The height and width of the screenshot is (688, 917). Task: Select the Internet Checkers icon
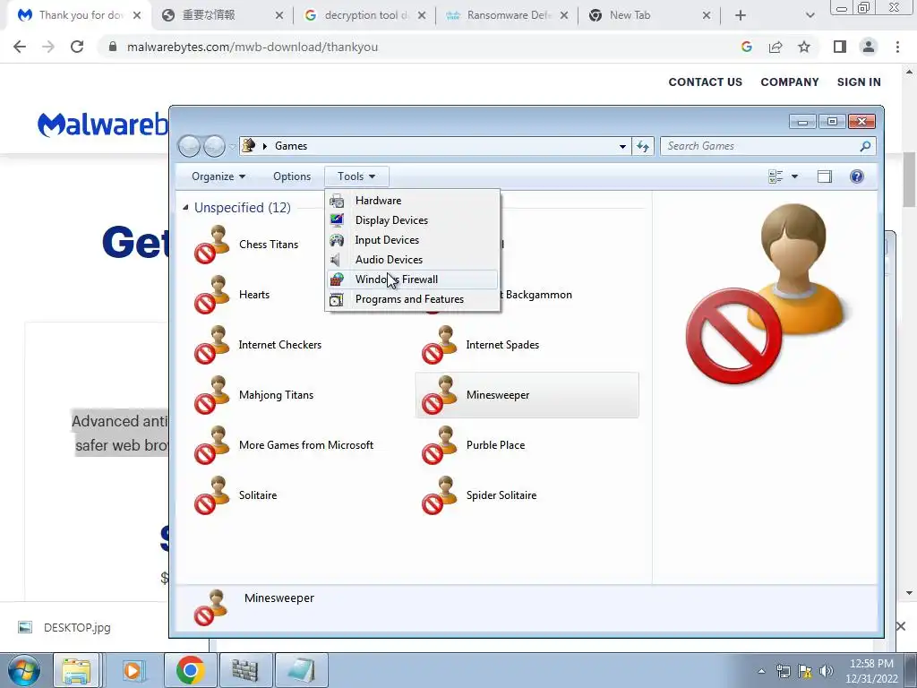[x=211, y=345]
